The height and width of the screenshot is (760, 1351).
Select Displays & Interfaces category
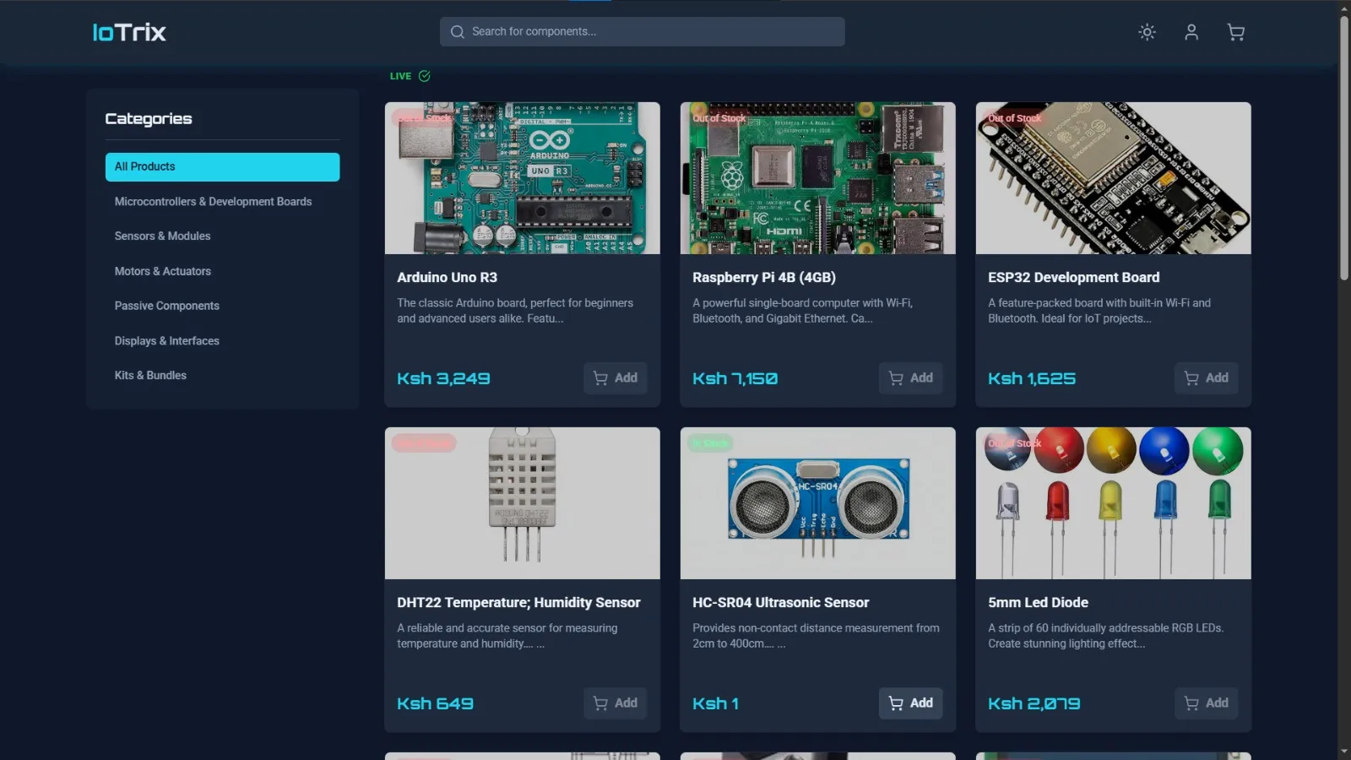(223, 341)
